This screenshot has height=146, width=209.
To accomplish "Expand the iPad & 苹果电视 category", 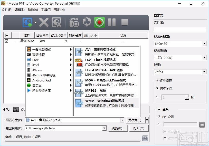I will click(x=49, y=75).
